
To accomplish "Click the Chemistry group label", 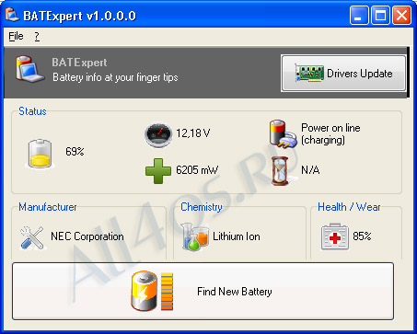I will point(202,207).
